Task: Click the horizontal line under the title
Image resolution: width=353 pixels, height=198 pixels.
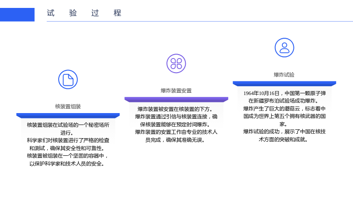Action: click(200, 21)
